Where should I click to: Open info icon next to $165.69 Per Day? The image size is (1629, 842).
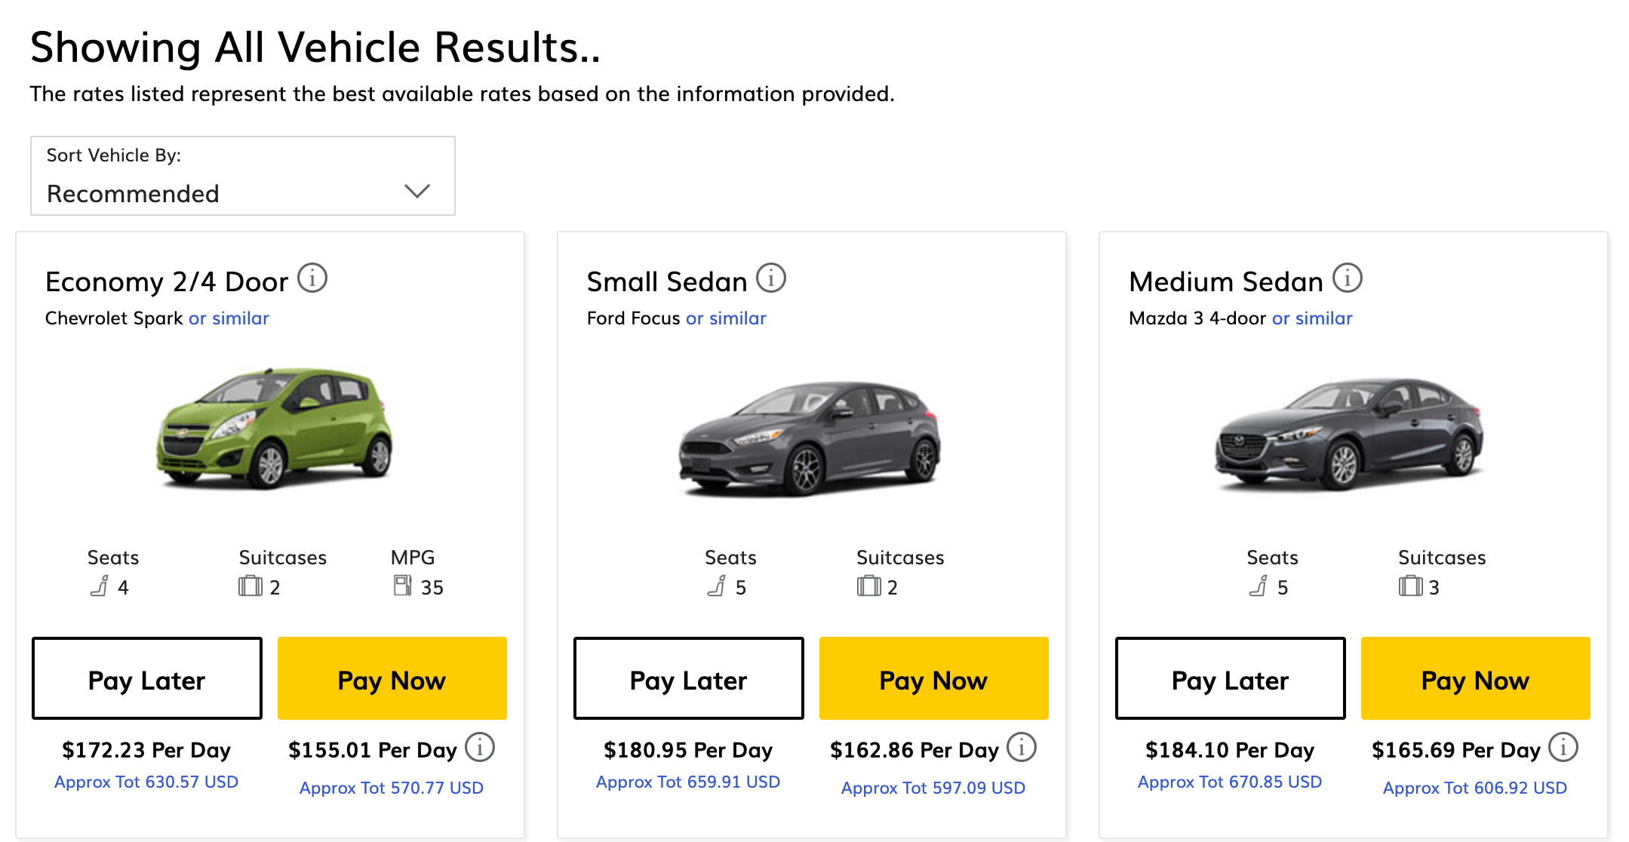tap(1563, 748)
